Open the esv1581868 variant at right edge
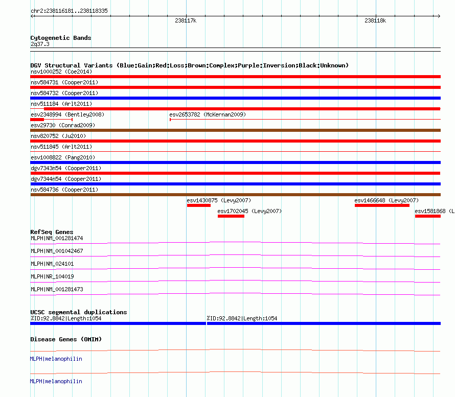This screenshot has height=397, width=455. coord(428,216)
